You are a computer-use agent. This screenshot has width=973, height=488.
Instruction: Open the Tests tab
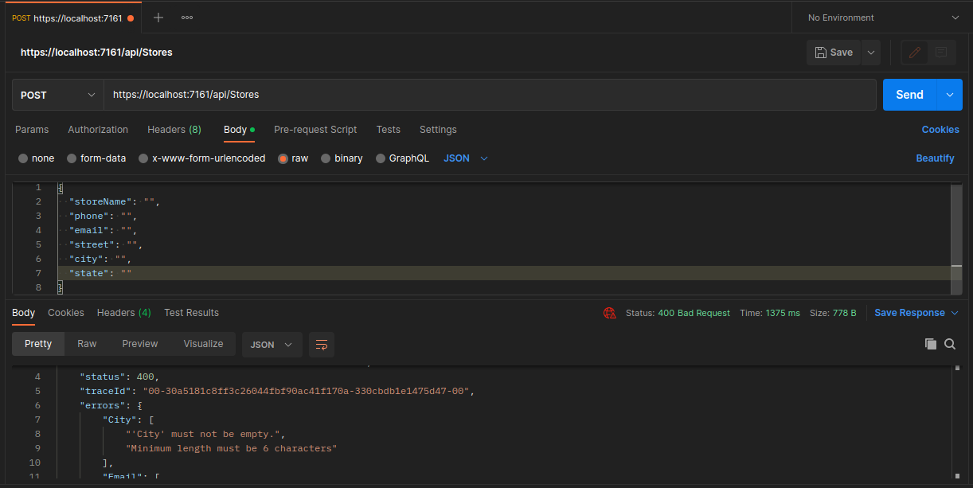pyautogui.click(x=389, y=130)
